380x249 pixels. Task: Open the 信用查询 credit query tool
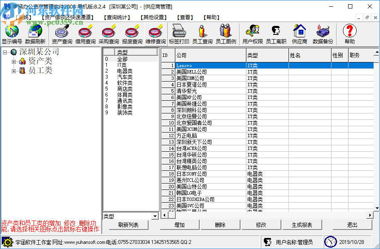[x=85, y=32]
